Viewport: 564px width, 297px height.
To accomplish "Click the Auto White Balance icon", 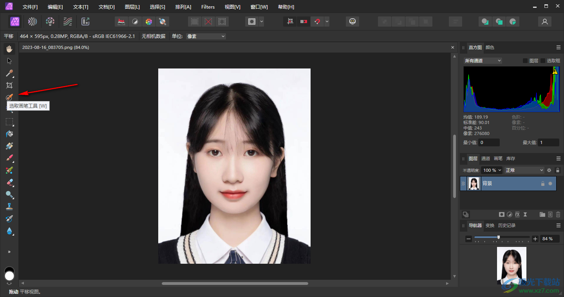I will click(x=162, y=22).
